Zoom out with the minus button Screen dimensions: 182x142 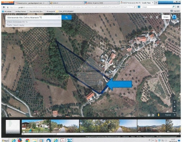(175, 110)
